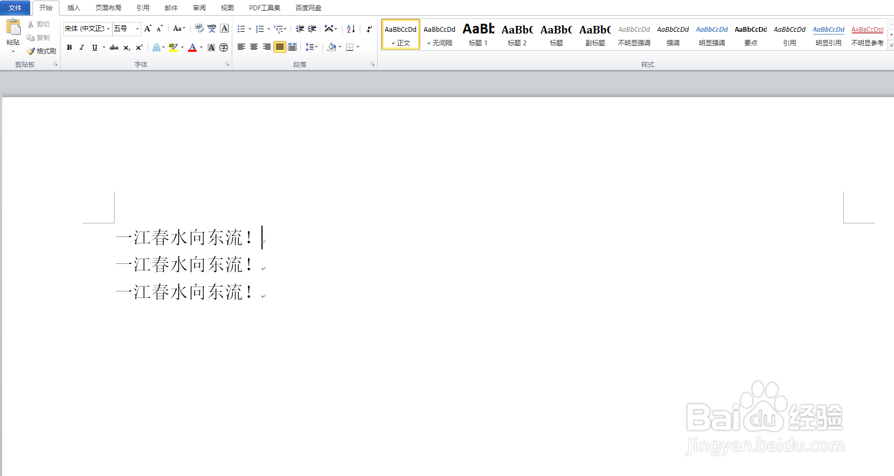This screenshot has height=476, width=894.
Task: Switch to the 审阅 (Review) tab
Action: click(199, 8)
